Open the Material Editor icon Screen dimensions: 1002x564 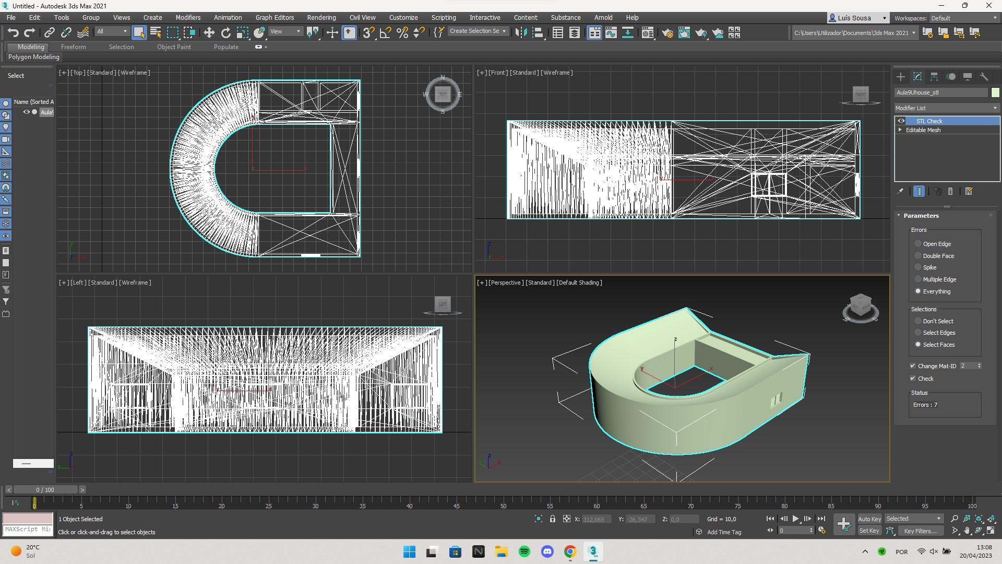click(x=648, y=33)
